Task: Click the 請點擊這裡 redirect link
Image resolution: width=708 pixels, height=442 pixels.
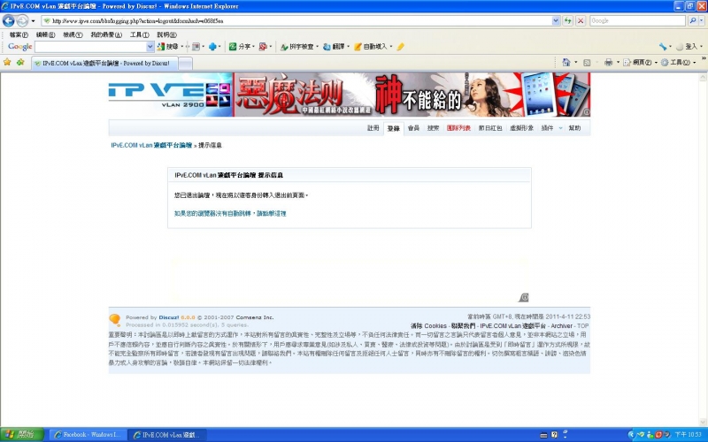Action: pos(272,213)
